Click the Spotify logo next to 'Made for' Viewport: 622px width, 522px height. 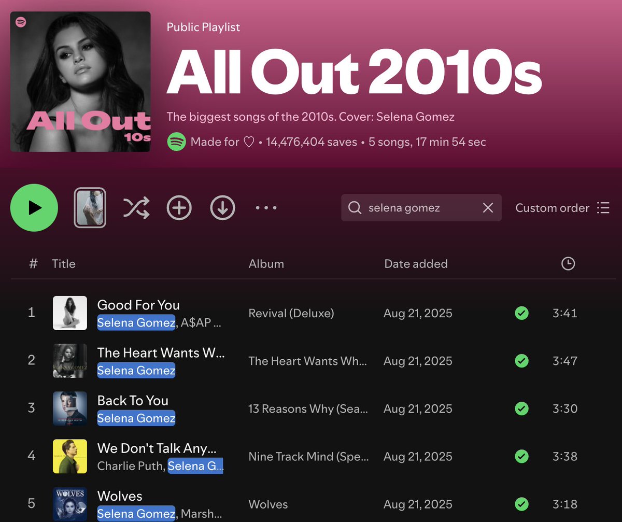tap(176, 142)
